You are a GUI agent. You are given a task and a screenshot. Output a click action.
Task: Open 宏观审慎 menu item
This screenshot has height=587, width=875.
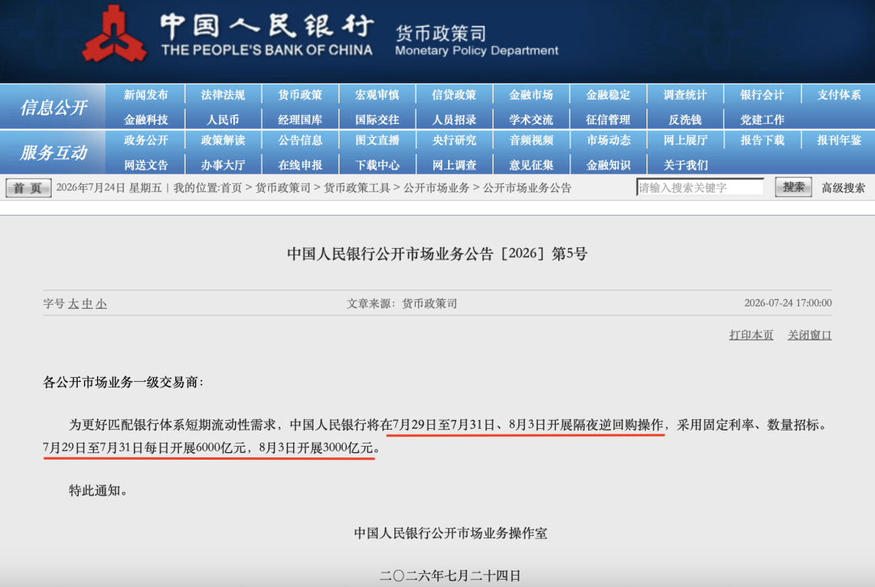(378, 95)
